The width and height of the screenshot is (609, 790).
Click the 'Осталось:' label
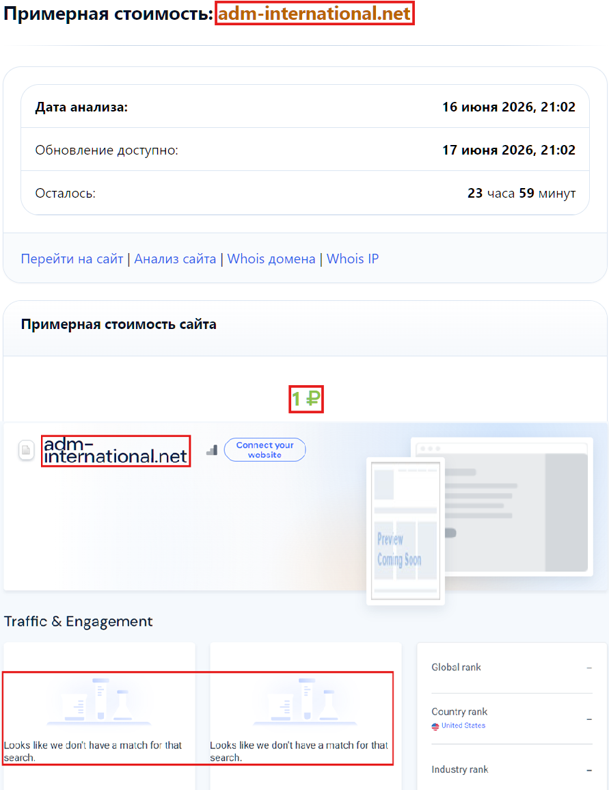point(66,193)
